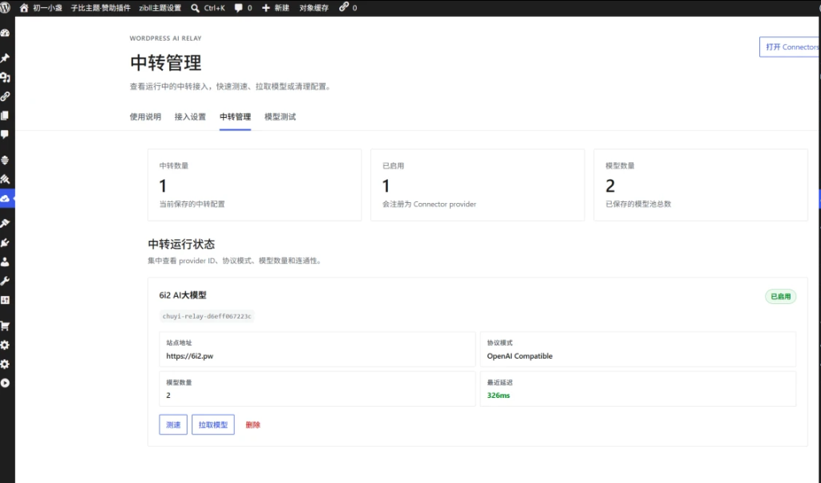Click the highlighted cloud sidebar icon

[6, 198]
